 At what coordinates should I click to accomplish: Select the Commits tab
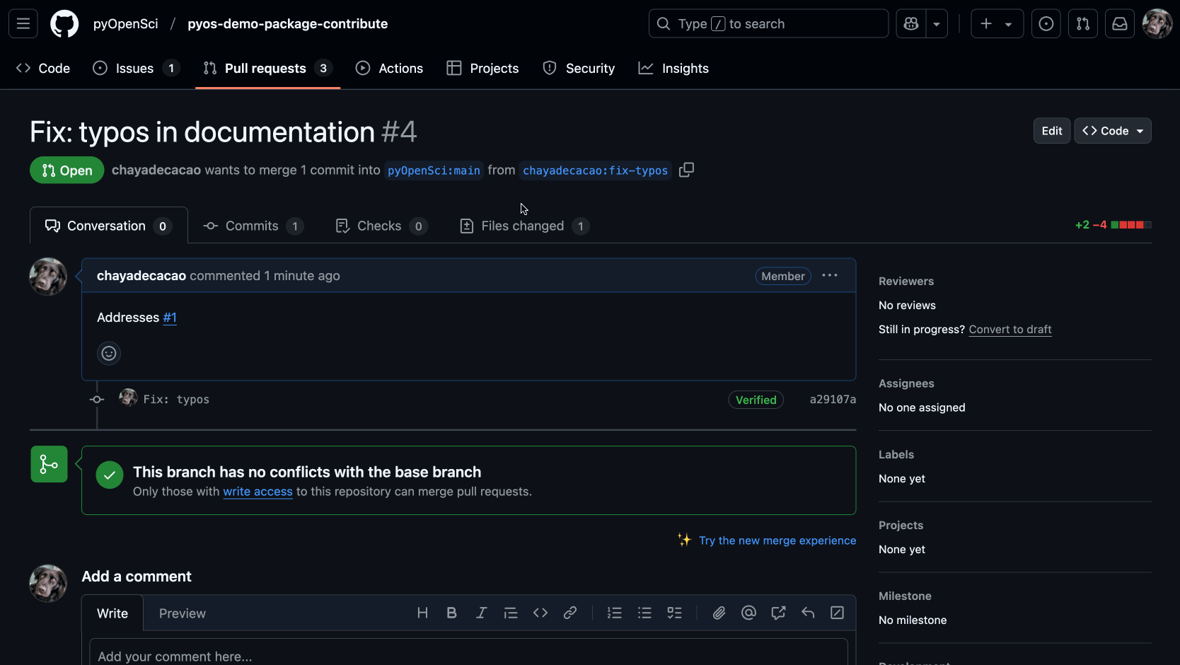pyautogui.click(x=253, y=226)
